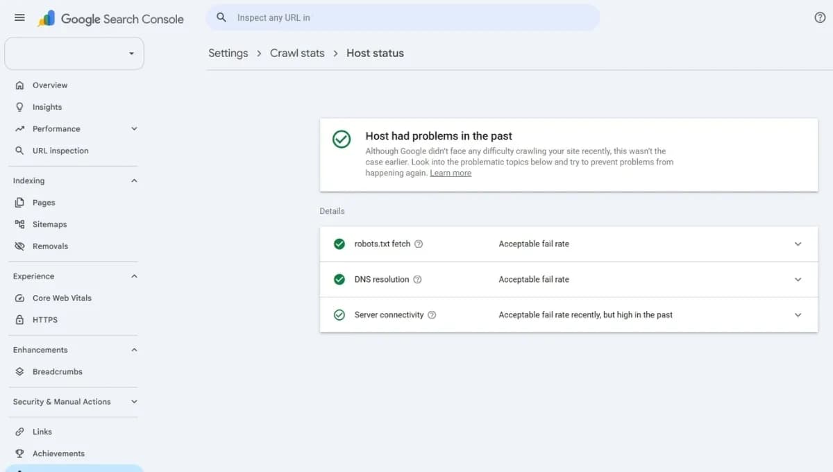
Task: Click the Removals crossed-eye icon
Action: tap(19, 246)
